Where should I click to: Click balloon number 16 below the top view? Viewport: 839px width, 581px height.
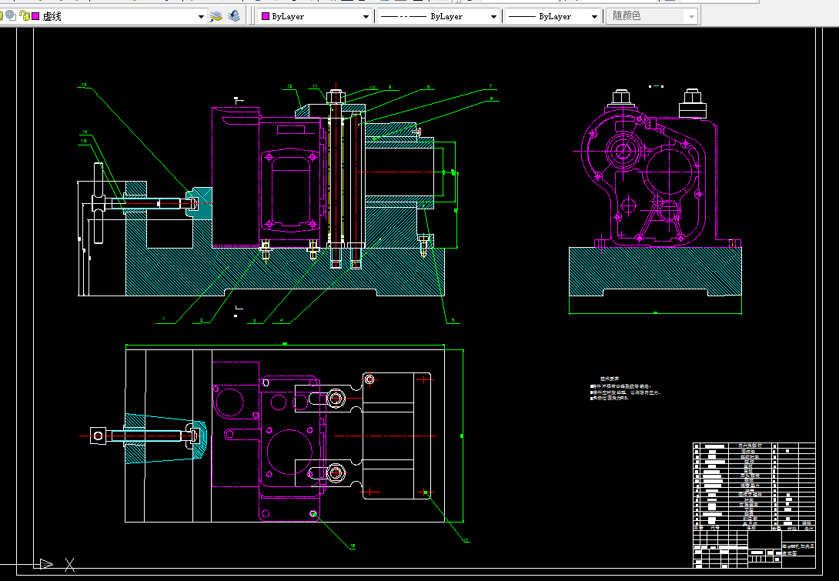click(353, 546)
